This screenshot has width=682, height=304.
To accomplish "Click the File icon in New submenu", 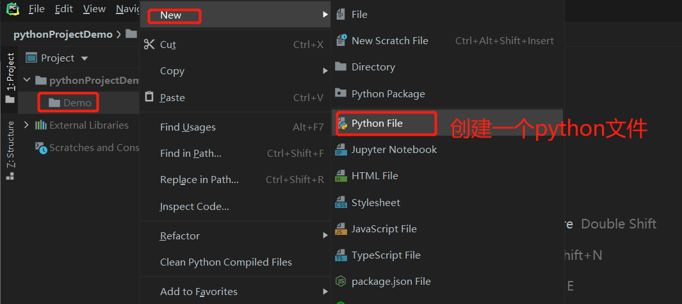I will coord(341,14).
